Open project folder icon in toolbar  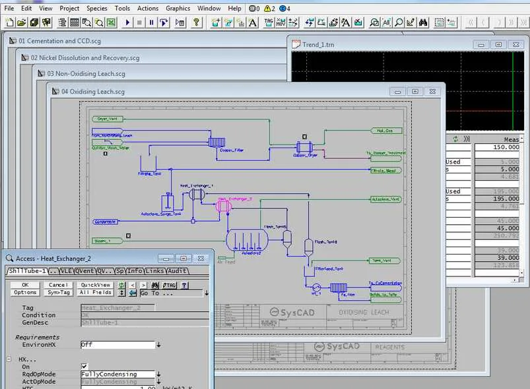tap(22, 22)
